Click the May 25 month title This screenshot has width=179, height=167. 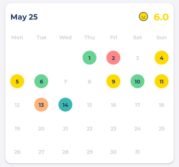pos(24,17)
